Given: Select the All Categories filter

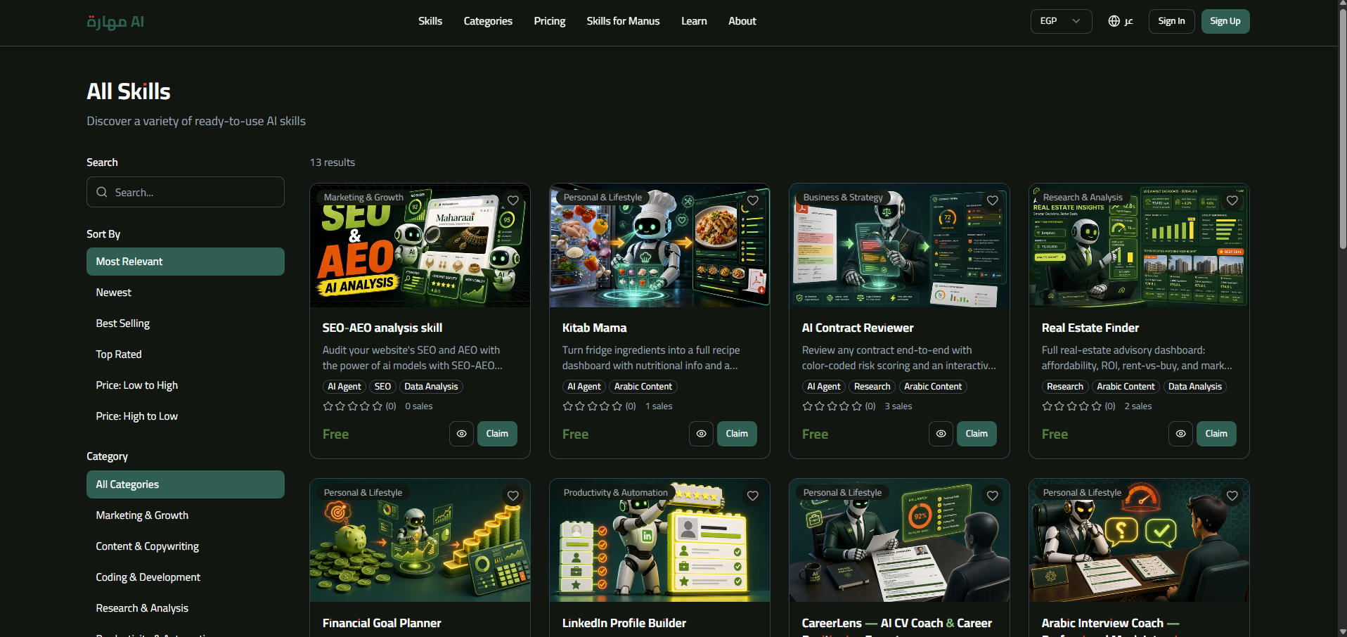Looking at the screenshot, I should point(186,484).
